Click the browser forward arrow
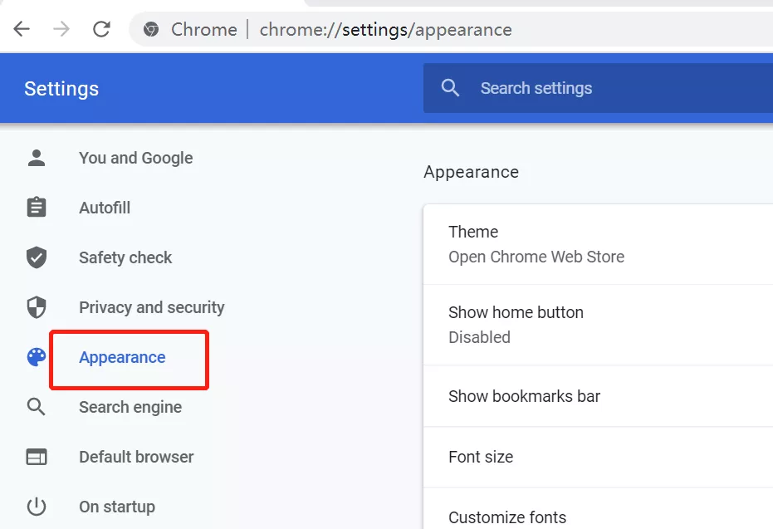Viewport: 773px width, 529px height. [x=61, y=30]
